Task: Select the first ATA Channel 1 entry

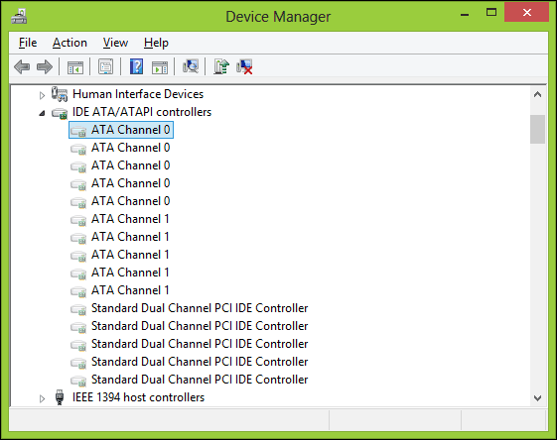Action: pos(120,219)
